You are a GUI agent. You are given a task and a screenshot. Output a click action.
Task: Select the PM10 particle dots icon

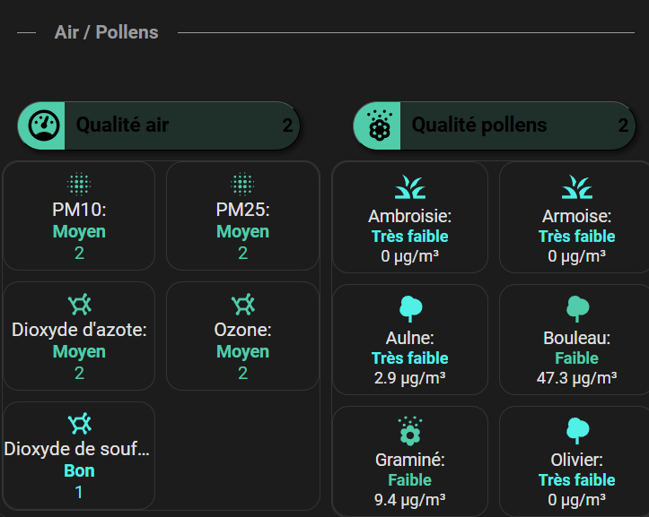click(79, 184)
